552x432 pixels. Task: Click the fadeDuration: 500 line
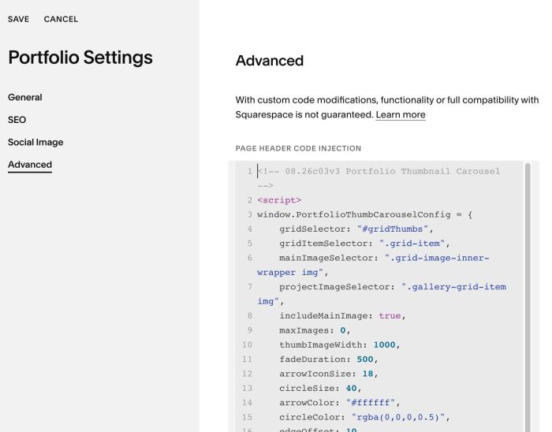tap(329, 359)
